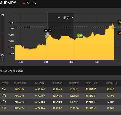Click the 判定レート column header
This screenshot has height=115, width=121.
point(112,83)
